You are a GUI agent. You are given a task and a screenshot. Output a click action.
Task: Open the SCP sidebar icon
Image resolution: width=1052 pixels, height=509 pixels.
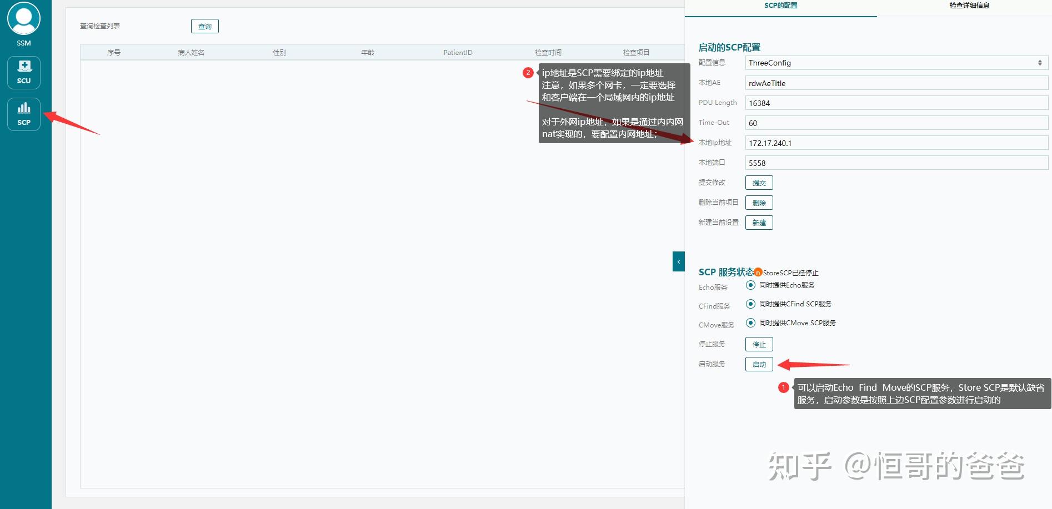[24, 114]
